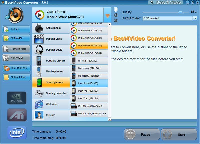Image resolution: width=200 pixels, height=144 pixels.
Task: Open the Output folder button
Action: [16, 77]
